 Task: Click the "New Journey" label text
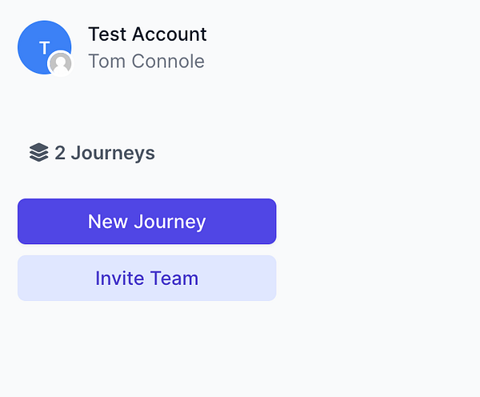(146, 221)
